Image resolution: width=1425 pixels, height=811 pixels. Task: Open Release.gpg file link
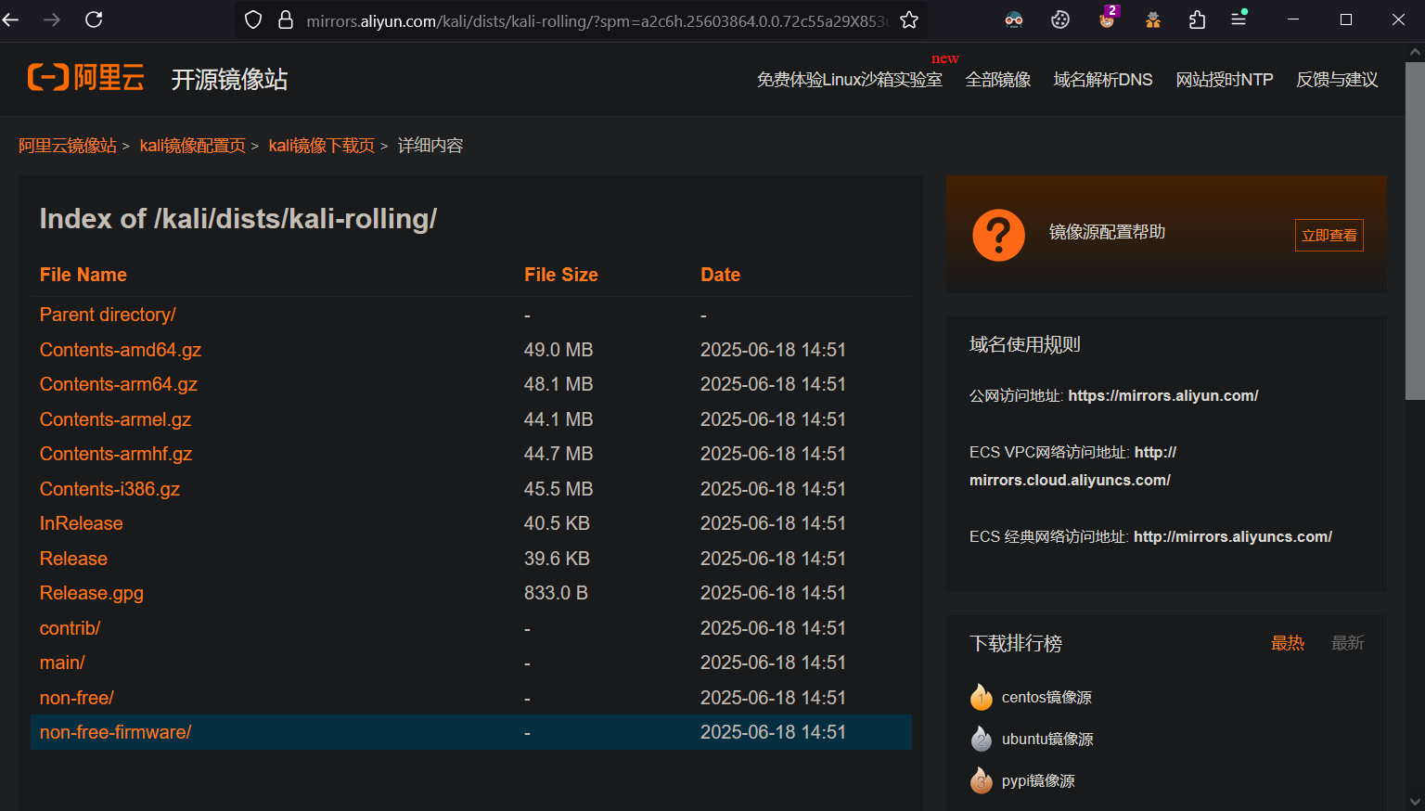pyautogui.click(x=92, y=593)
